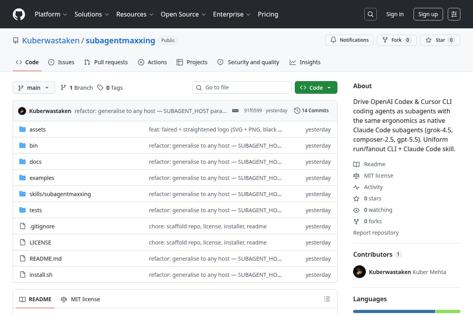
Task: Expand the Open Source menu
Action: [x=183, y=14]
